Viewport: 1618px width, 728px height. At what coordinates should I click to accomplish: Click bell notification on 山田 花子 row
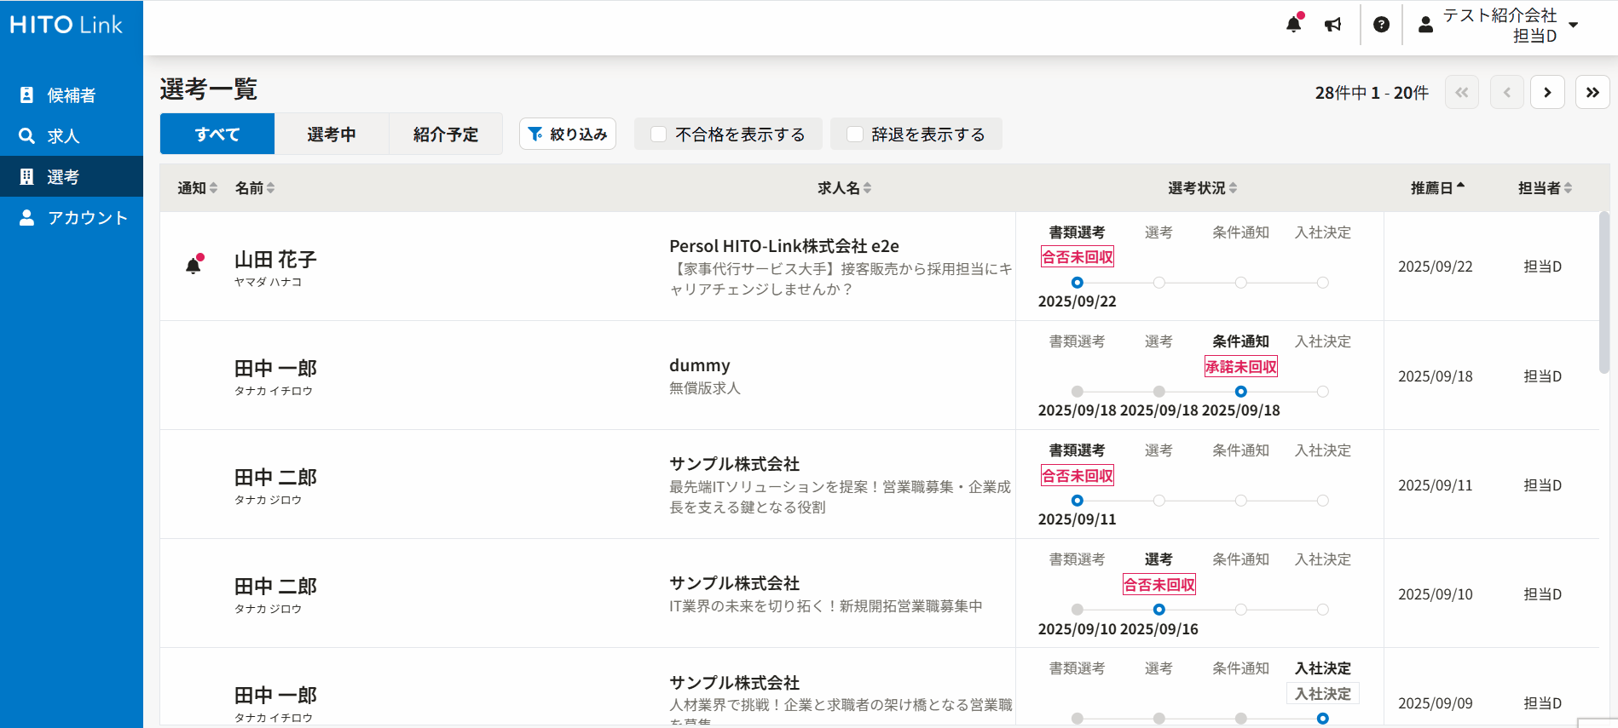(x=194, y=265)
